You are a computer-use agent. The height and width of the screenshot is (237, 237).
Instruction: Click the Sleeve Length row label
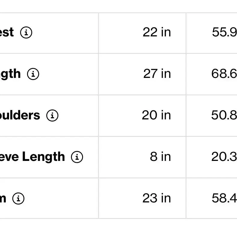tap(32, 157)
